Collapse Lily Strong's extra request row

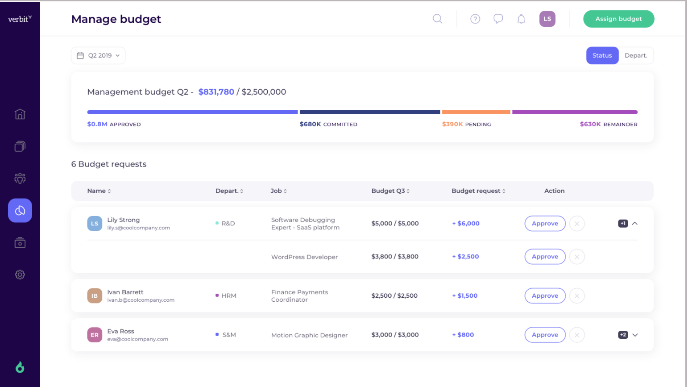(x=634, y=224)
